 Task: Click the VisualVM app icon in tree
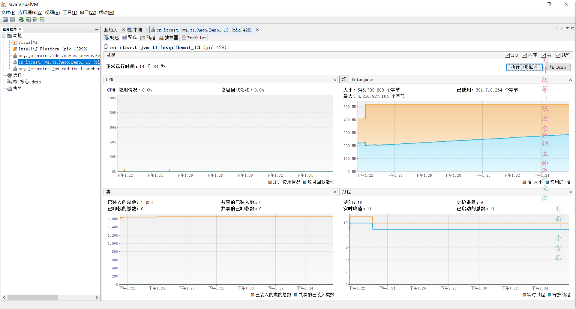pos(15,42)
